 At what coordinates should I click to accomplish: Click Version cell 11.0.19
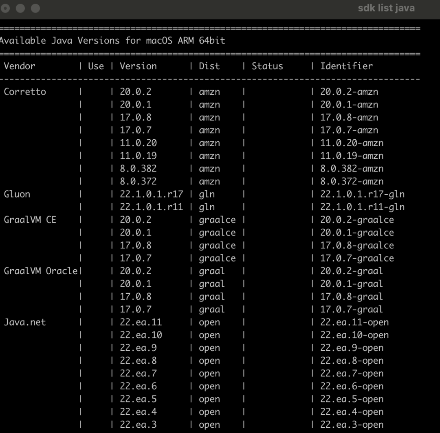click(139, 156)
